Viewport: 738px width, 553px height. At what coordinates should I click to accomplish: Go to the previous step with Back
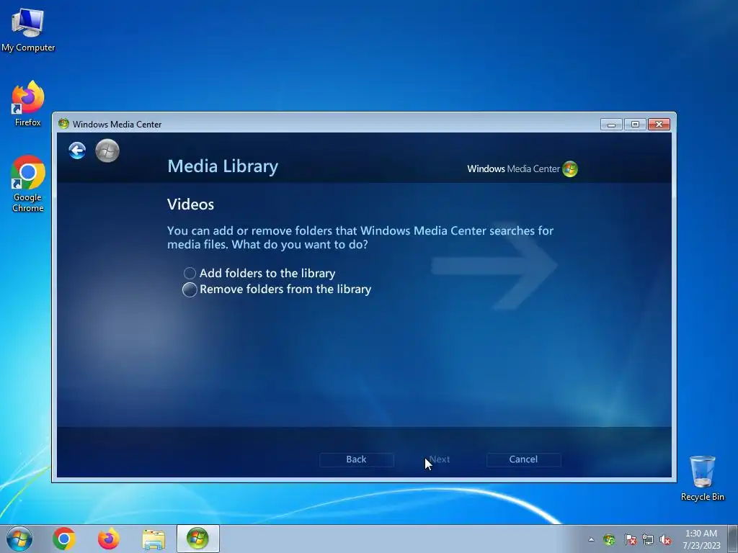point(356,459)
